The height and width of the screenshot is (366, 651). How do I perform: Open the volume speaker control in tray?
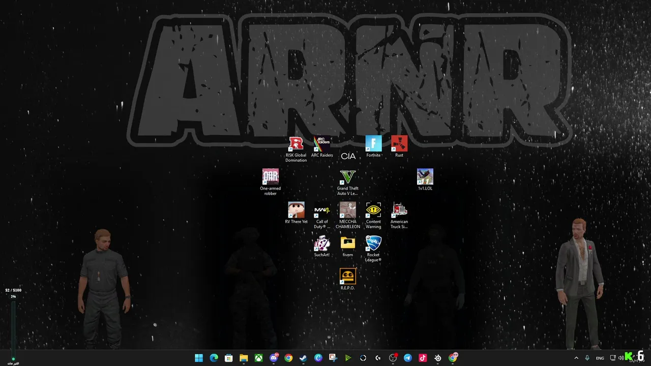pyautogui.click(x=620, y=358)
